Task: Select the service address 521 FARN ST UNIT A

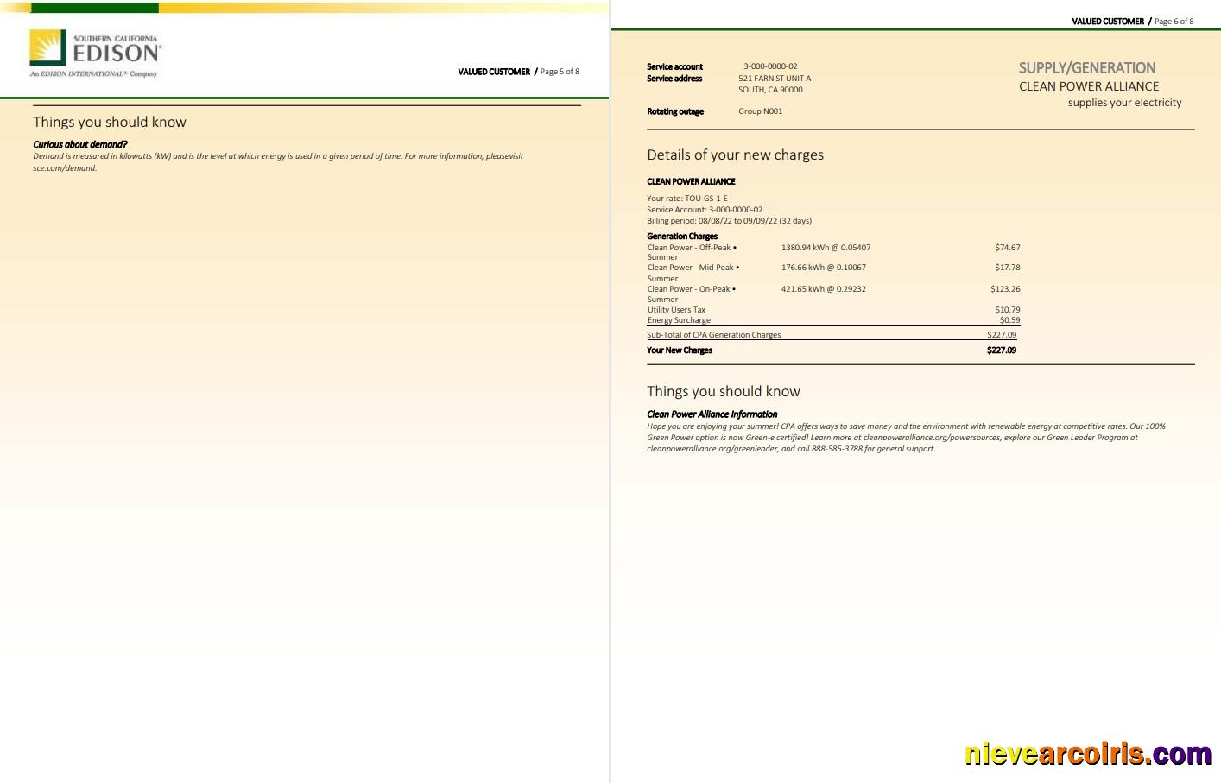Action: click(x=775, y=78)
